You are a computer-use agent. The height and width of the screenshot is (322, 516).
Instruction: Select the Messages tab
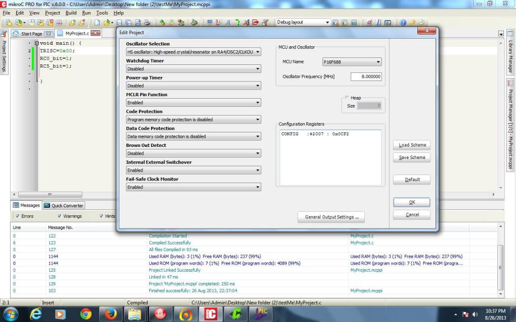click(x=26, y=205)
